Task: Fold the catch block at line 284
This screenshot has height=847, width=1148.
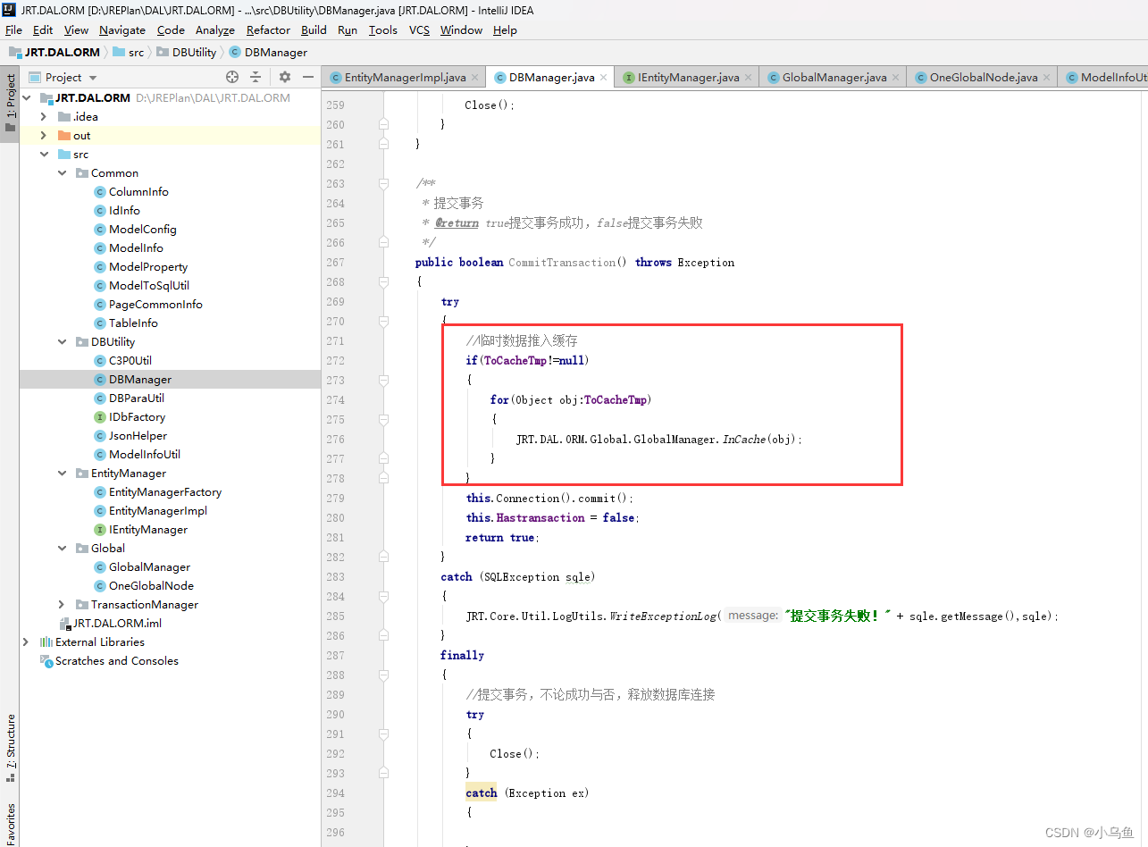Action: pyautogui.click(x=383, y=596)
